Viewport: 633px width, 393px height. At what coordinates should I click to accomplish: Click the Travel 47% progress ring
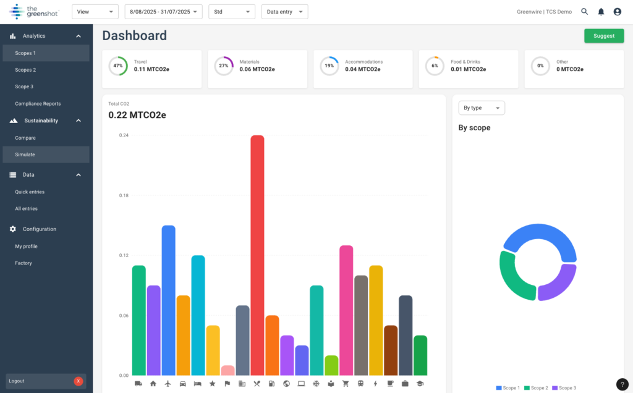click(117, 65)
